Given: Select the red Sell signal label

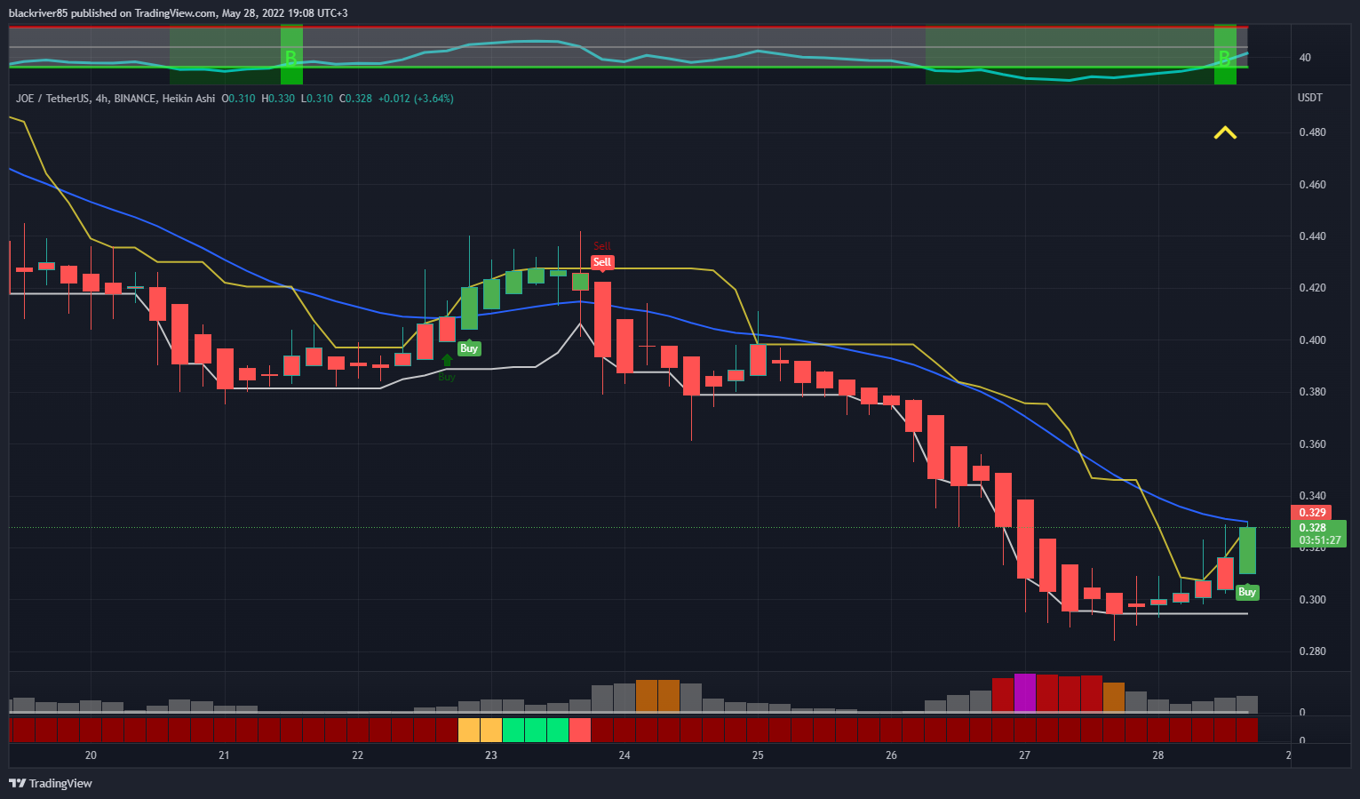Looking at the screenshot, I should (x=602, y=262).
